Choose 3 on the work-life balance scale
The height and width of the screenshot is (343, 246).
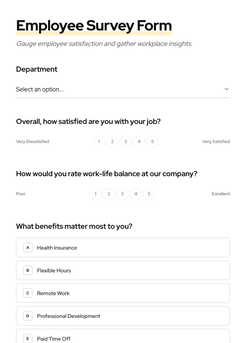(x=122, y=194)
